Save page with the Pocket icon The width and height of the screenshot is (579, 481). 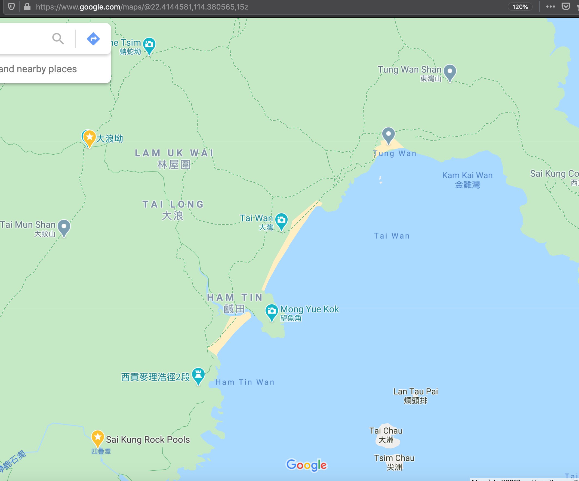point(566,7)
